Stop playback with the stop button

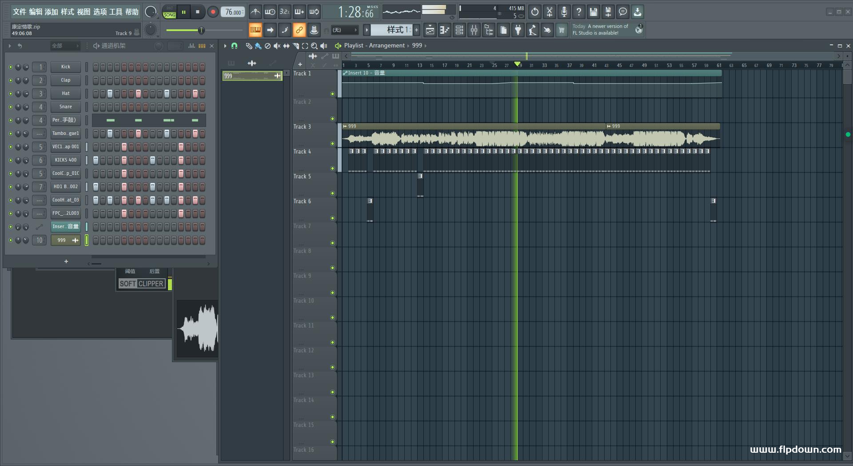[x=198, y=12]
